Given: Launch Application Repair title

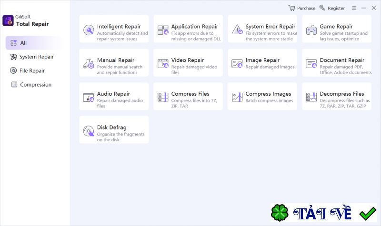Looking at the screenshot, I should click(x=195, y=27).
